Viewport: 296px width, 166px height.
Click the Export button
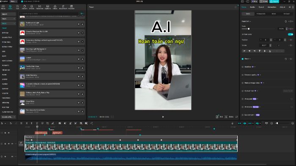click(274, 1)
